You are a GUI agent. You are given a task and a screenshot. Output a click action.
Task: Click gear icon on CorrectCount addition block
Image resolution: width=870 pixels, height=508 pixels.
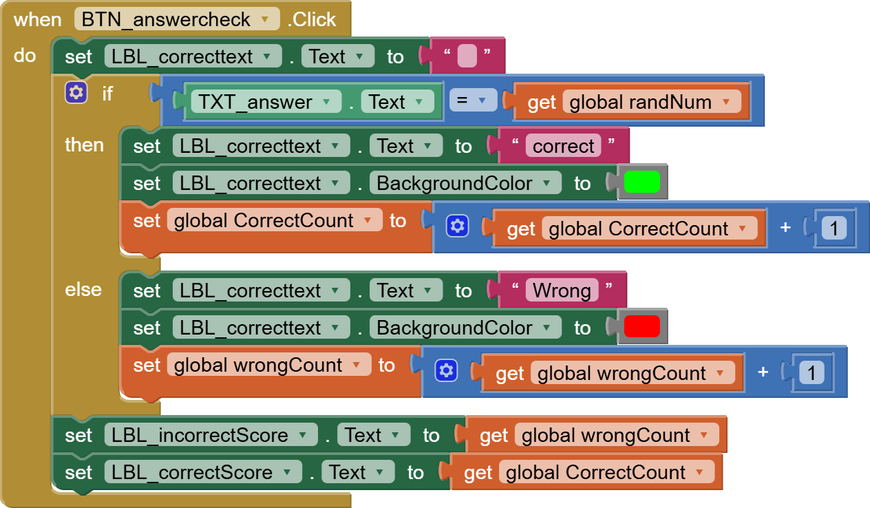coord(457,226)
